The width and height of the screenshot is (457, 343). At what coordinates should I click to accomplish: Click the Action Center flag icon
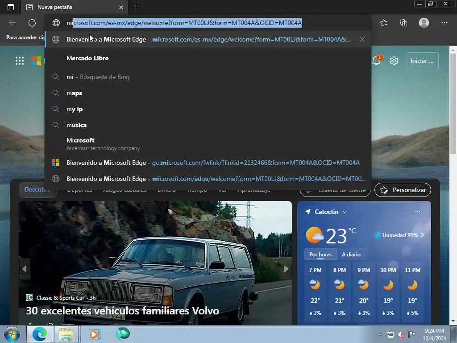tap(411, 335)
